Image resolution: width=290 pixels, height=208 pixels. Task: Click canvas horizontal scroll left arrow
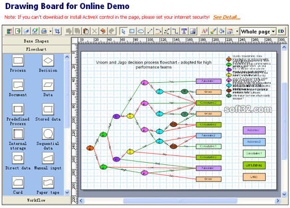click(81, 201)
